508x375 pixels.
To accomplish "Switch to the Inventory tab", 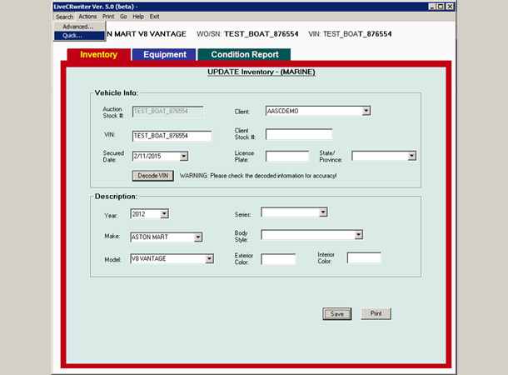I will click(x=99, y=54).
